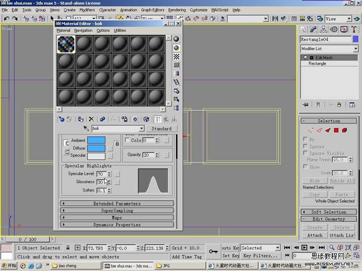Expand the Dynamics Properties rollout

pos(117,225)
